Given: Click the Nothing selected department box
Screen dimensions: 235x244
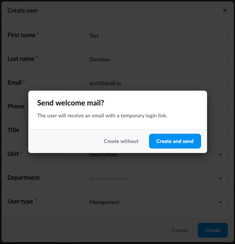Looking at the screenshot, I should (x=156, y=178).
